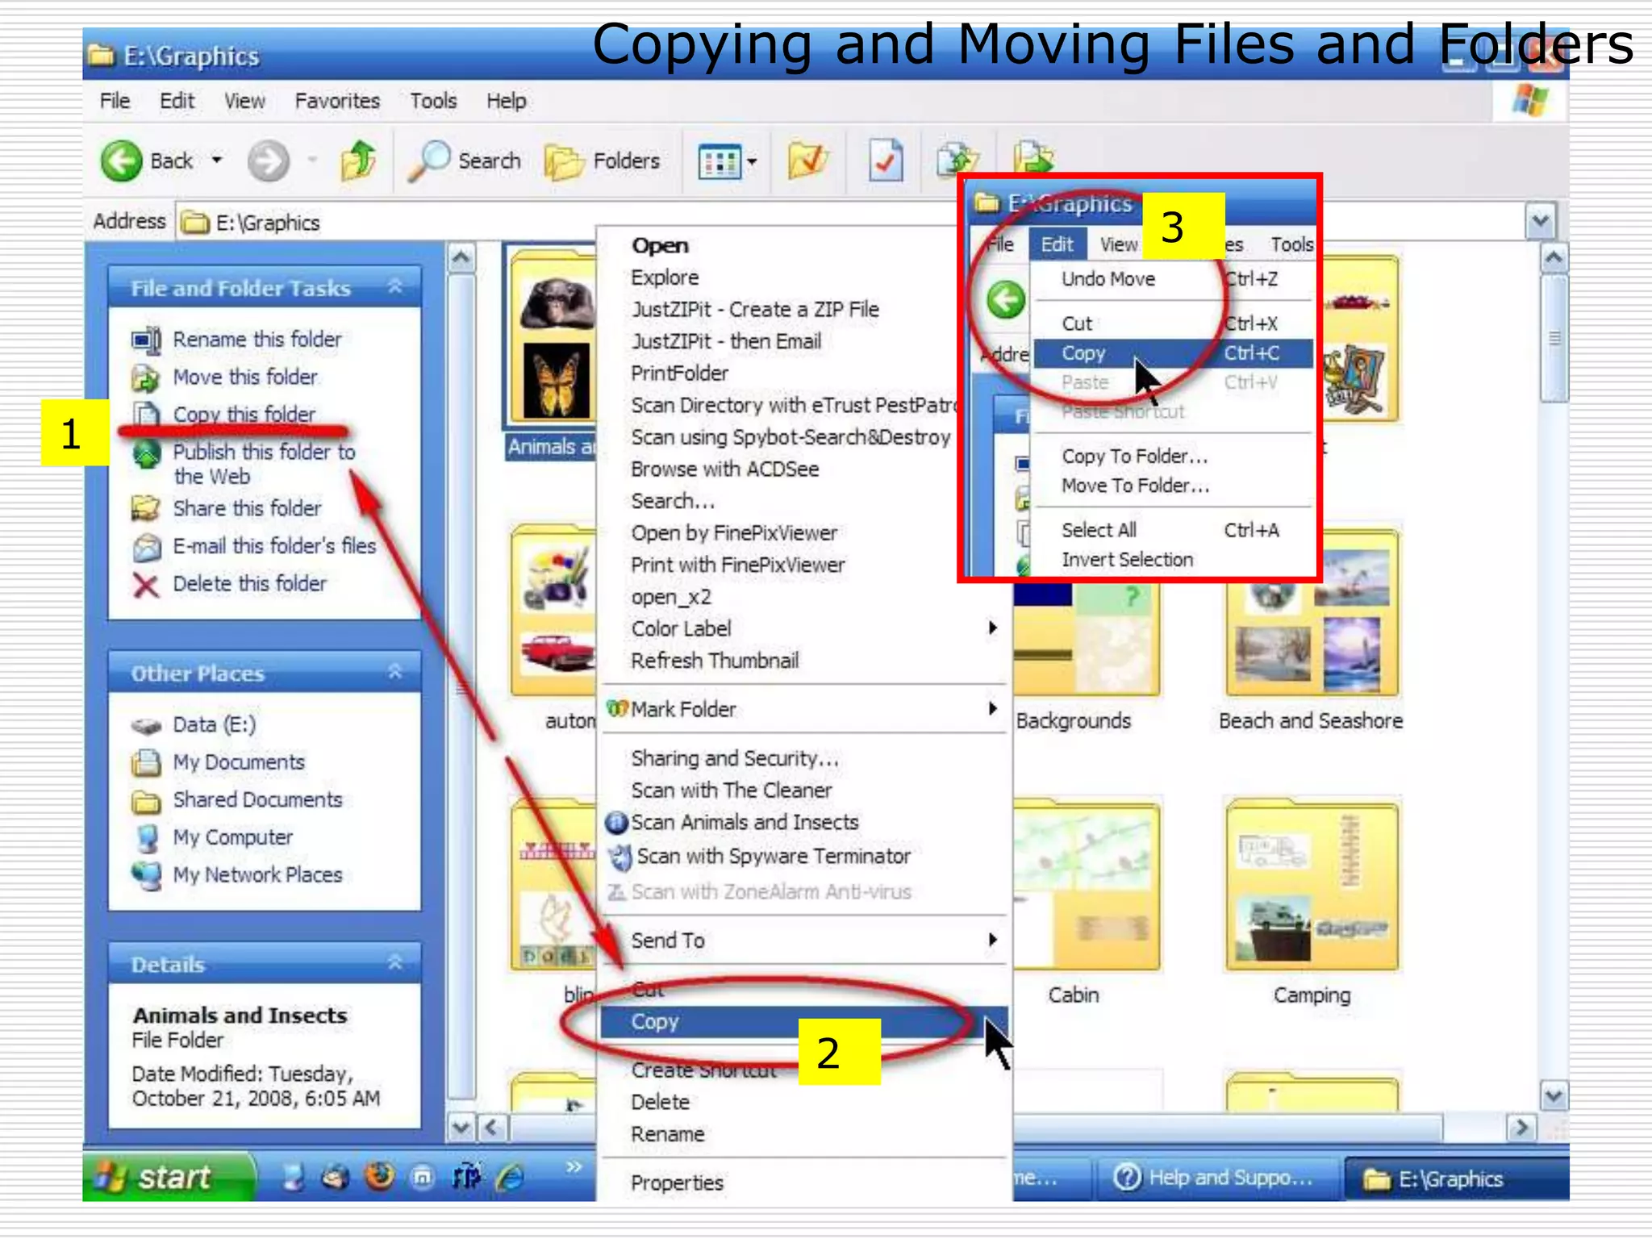Collapse the Details panel
This screenshot has width=1652, height=1239.
[x=395, y=963]
